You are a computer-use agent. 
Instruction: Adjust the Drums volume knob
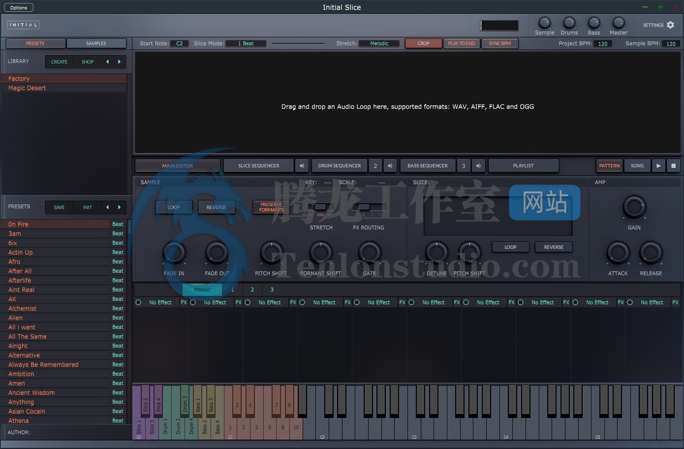tap(569, 23)
